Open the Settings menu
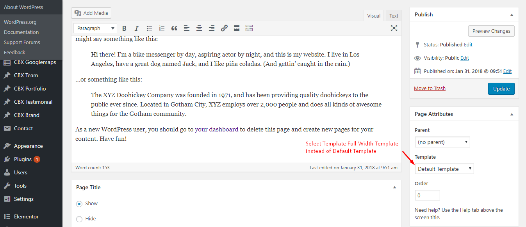526x227 pixels. (31, 199)
